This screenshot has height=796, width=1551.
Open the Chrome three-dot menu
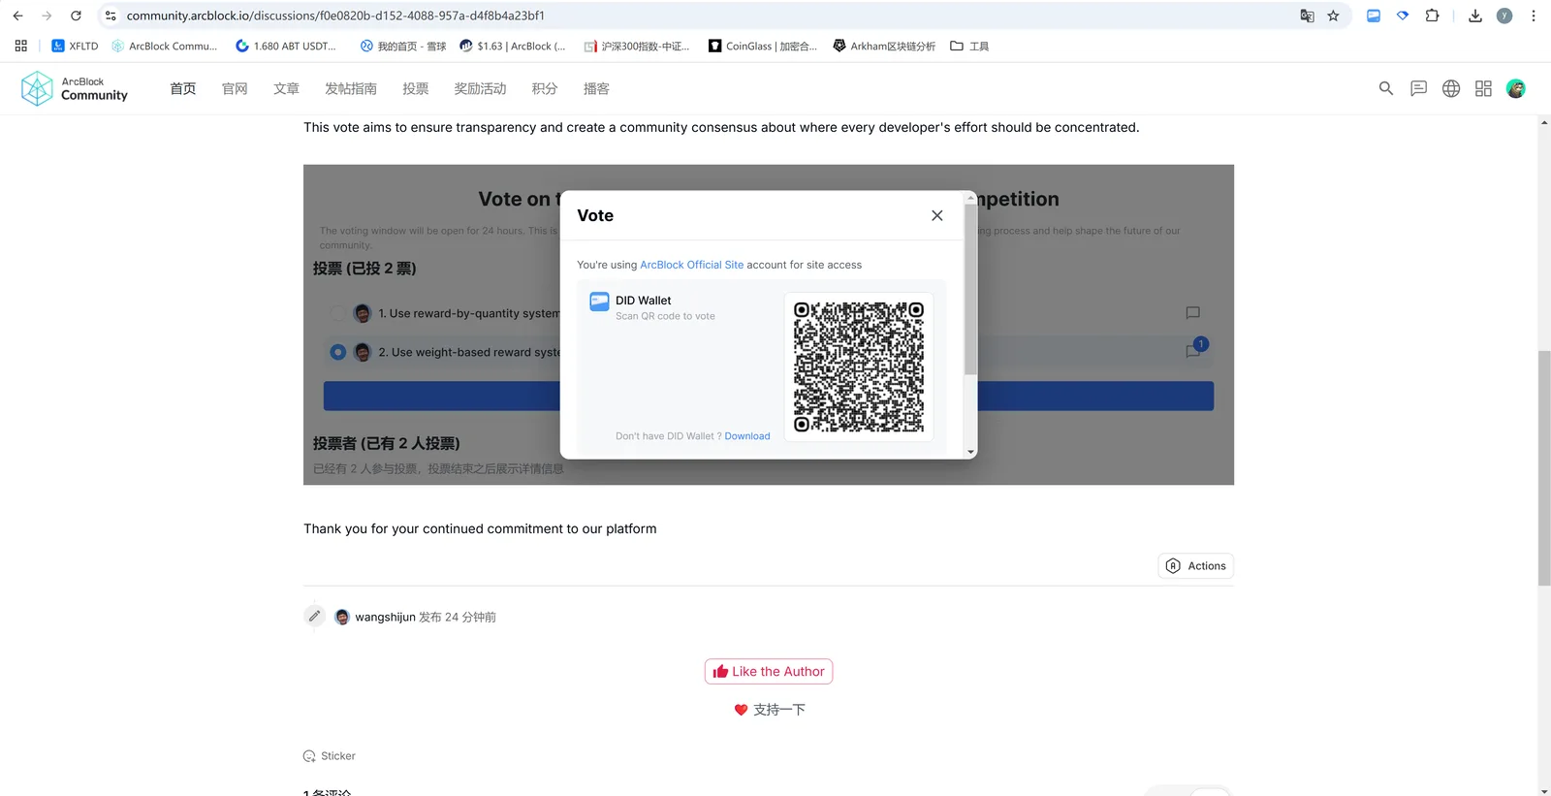click(1534, 16)
